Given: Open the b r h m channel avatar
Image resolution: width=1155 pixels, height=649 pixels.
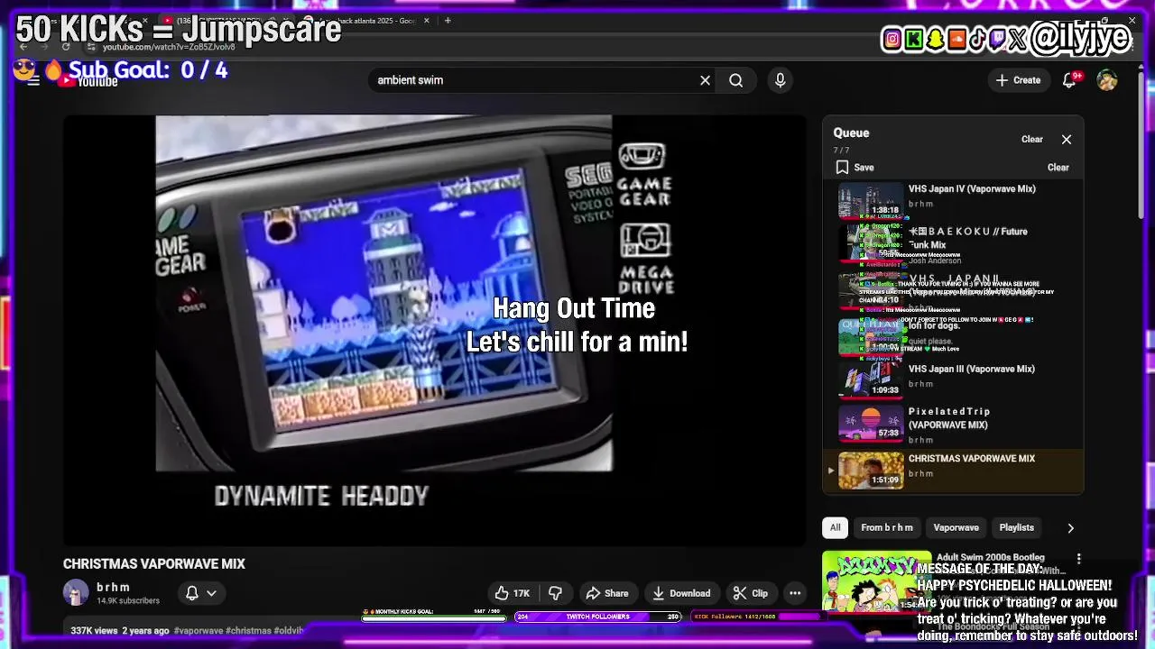Looking at the screenshot, I should (x=76, y=592).
